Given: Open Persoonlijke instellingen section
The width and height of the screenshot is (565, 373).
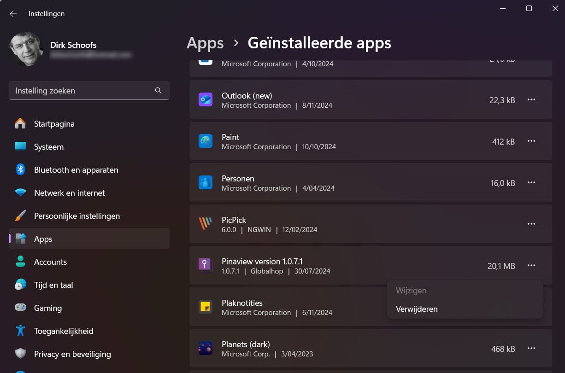Looking at the screenshot, I should pos(77,216).
